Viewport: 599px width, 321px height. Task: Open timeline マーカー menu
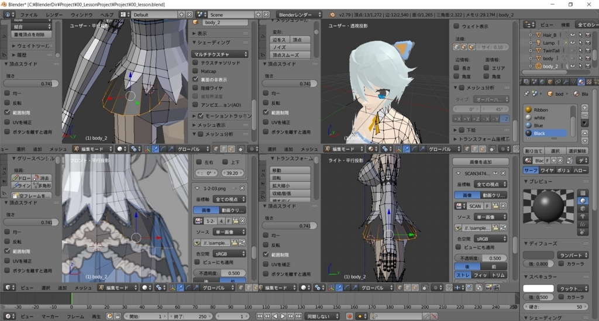[x=50, y=316]
